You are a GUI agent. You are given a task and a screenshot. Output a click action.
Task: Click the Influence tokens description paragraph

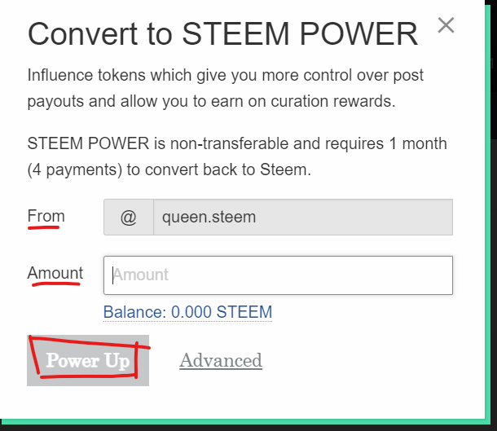pyautogui.click(x=226, y=88)
